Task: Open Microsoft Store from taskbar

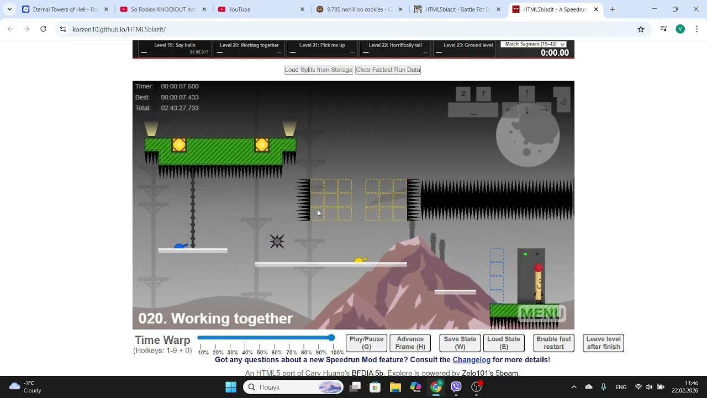Action: click(375, 387)
